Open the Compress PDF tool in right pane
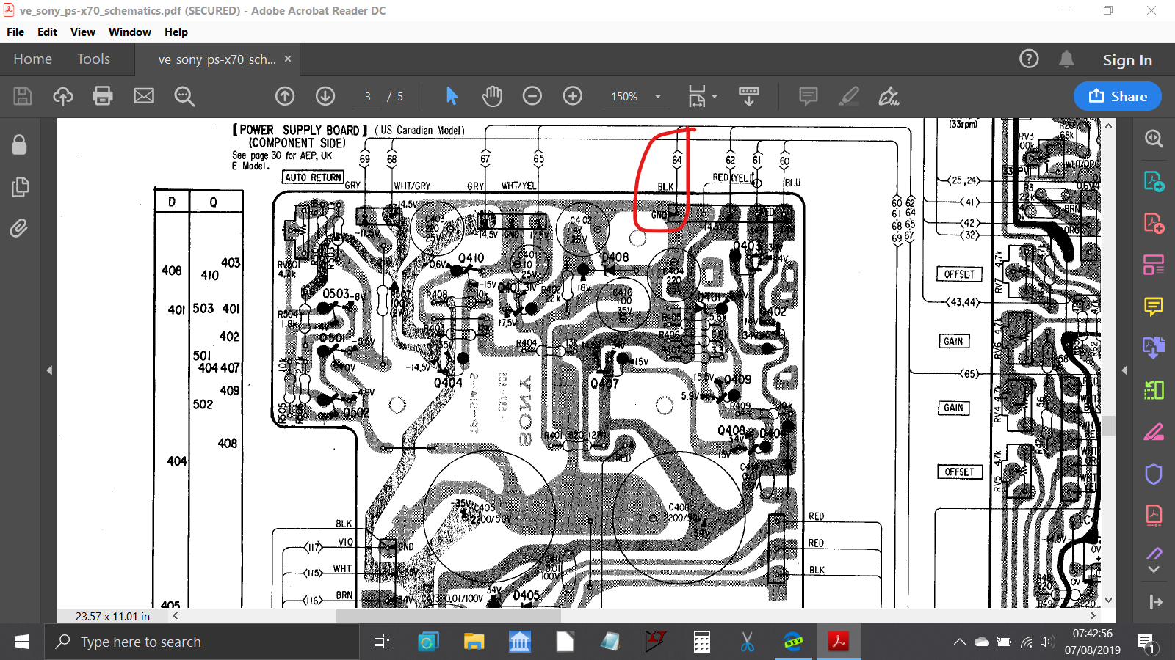The image size is (1175, 660). [1154, 515]
